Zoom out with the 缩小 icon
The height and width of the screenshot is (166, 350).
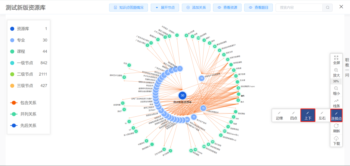click(x=336, y=89)
